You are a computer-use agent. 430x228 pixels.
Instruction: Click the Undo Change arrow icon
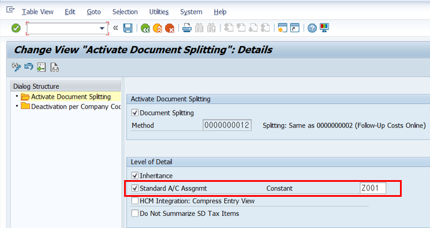point(29,67)
